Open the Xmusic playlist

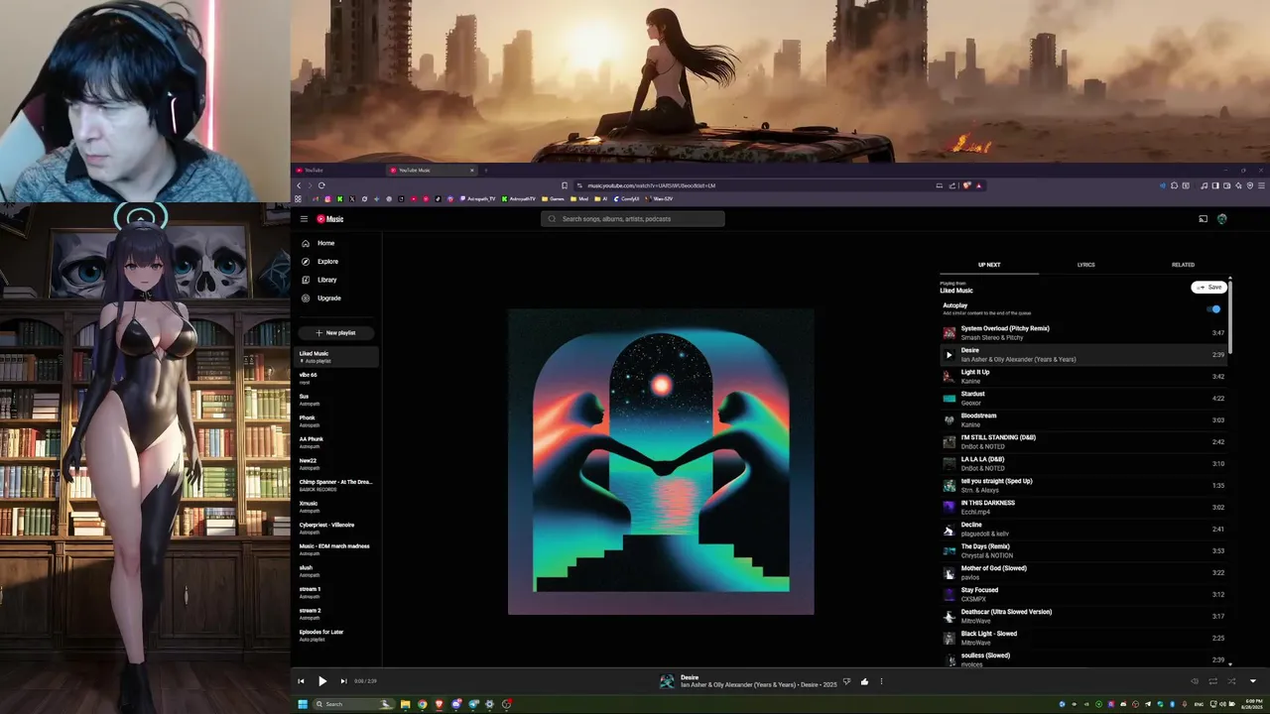[336, 507]
